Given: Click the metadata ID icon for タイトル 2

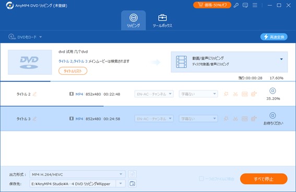Looking at the screenshot, I should pos(244,94).
